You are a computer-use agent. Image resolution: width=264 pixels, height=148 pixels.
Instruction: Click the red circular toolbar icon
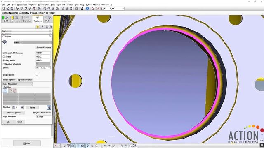[x=34, y=9]
